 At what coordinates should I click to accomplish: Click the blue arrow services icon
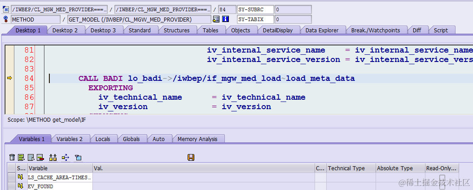click(66, 157)
